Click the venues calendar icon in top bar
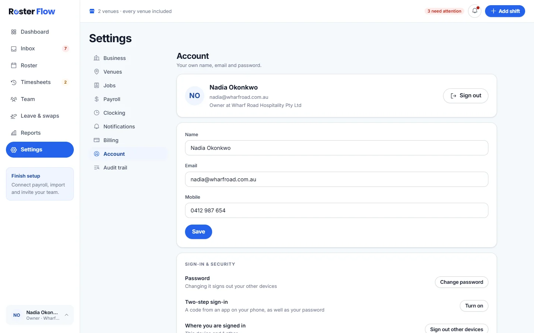This screenshot has height=333, width=534. pos(92,11)
